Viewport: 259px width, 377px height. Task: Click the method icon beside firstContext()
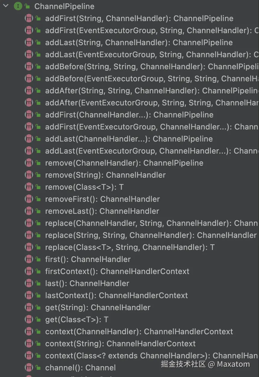(29, 271)
